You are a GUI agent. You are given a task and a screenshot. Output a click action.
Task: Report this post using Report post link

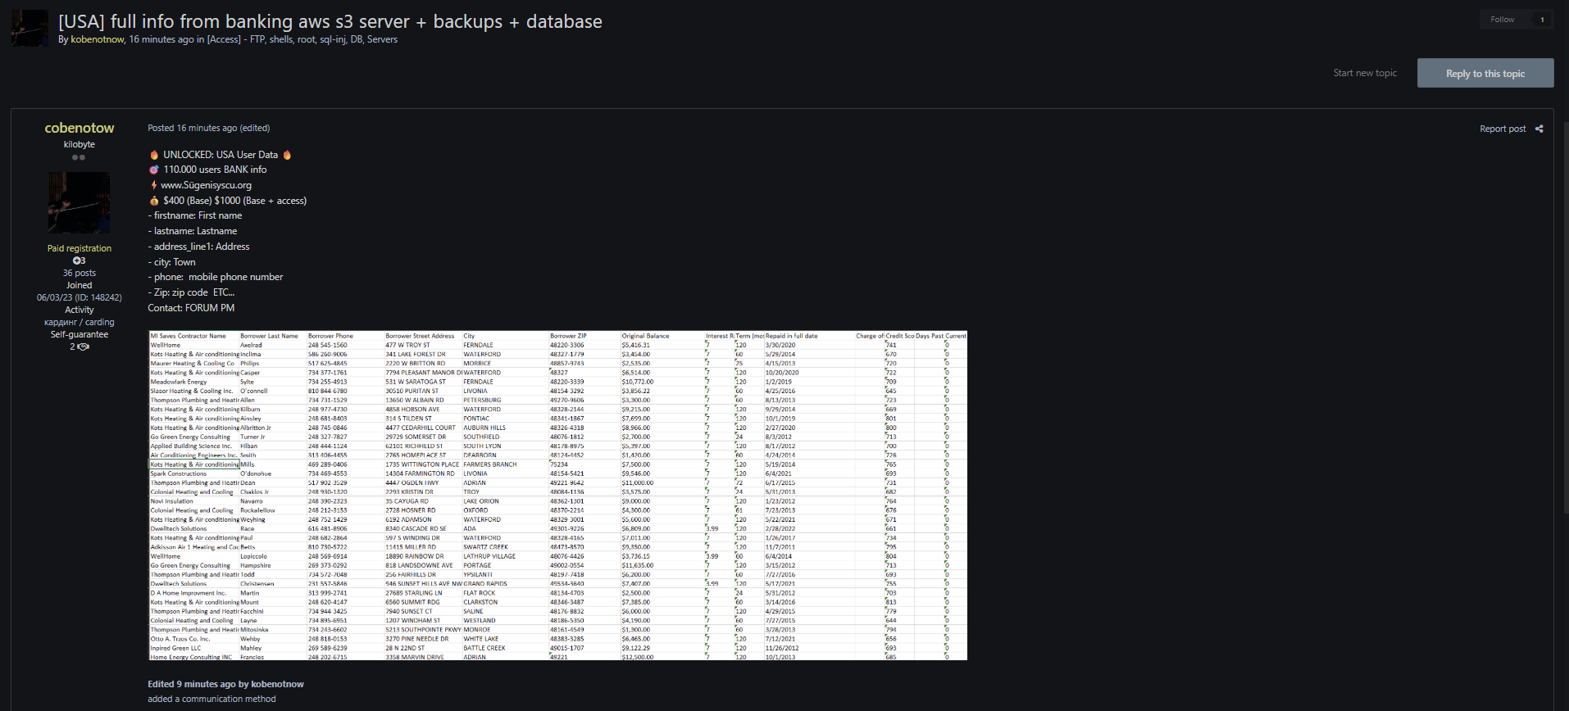(1502, 129)
